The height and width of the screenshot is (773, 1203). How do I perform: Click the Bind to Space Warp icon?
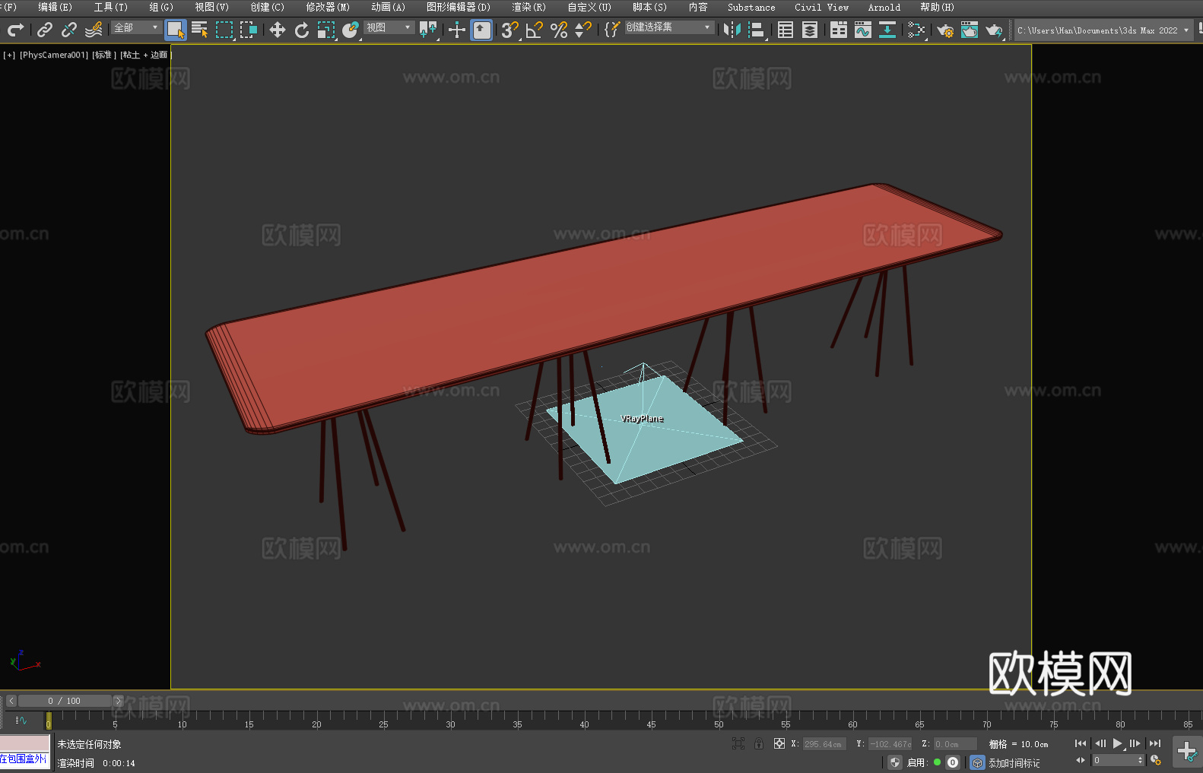point(94,30)
